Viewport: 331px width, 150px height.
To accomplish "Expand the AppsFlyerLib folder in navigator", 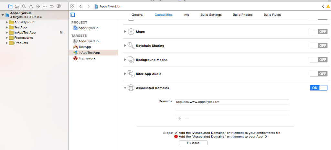I will pos(7,22).
